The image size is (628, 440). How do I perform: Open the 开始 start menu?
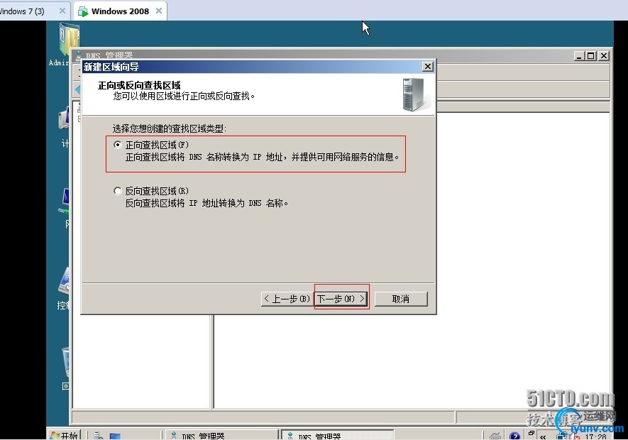pyautogui.click(x=64, y=435)
